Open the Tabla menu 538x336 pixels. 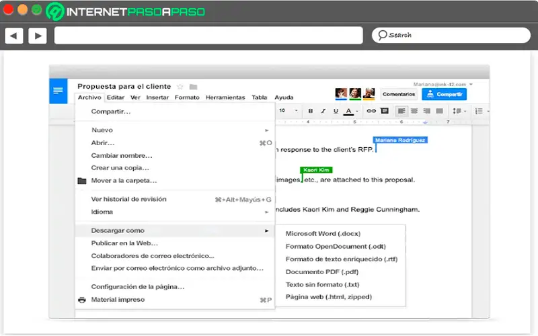click(x=260, y=97)
